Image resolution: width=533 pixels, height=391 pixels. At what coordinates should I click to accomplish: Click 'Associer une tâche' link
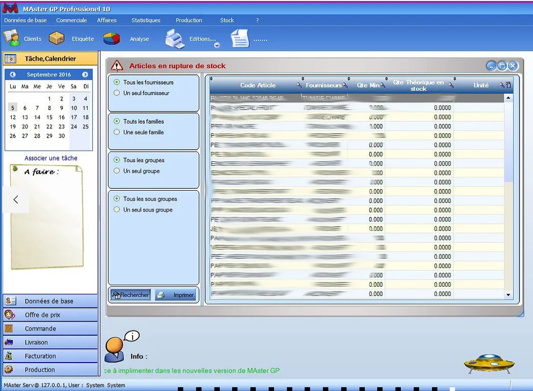[x=51, y=158]
